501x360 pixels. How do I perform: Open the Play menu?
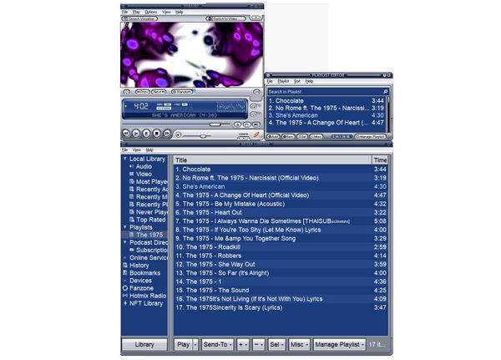pyautogui.click(x=136, y=13)
